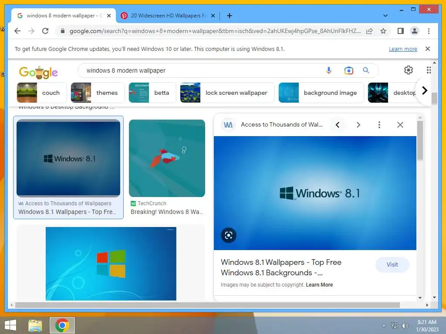
Task: Select the Windows 8.1 dark blue thumbnail
Action: coord(68,158)
